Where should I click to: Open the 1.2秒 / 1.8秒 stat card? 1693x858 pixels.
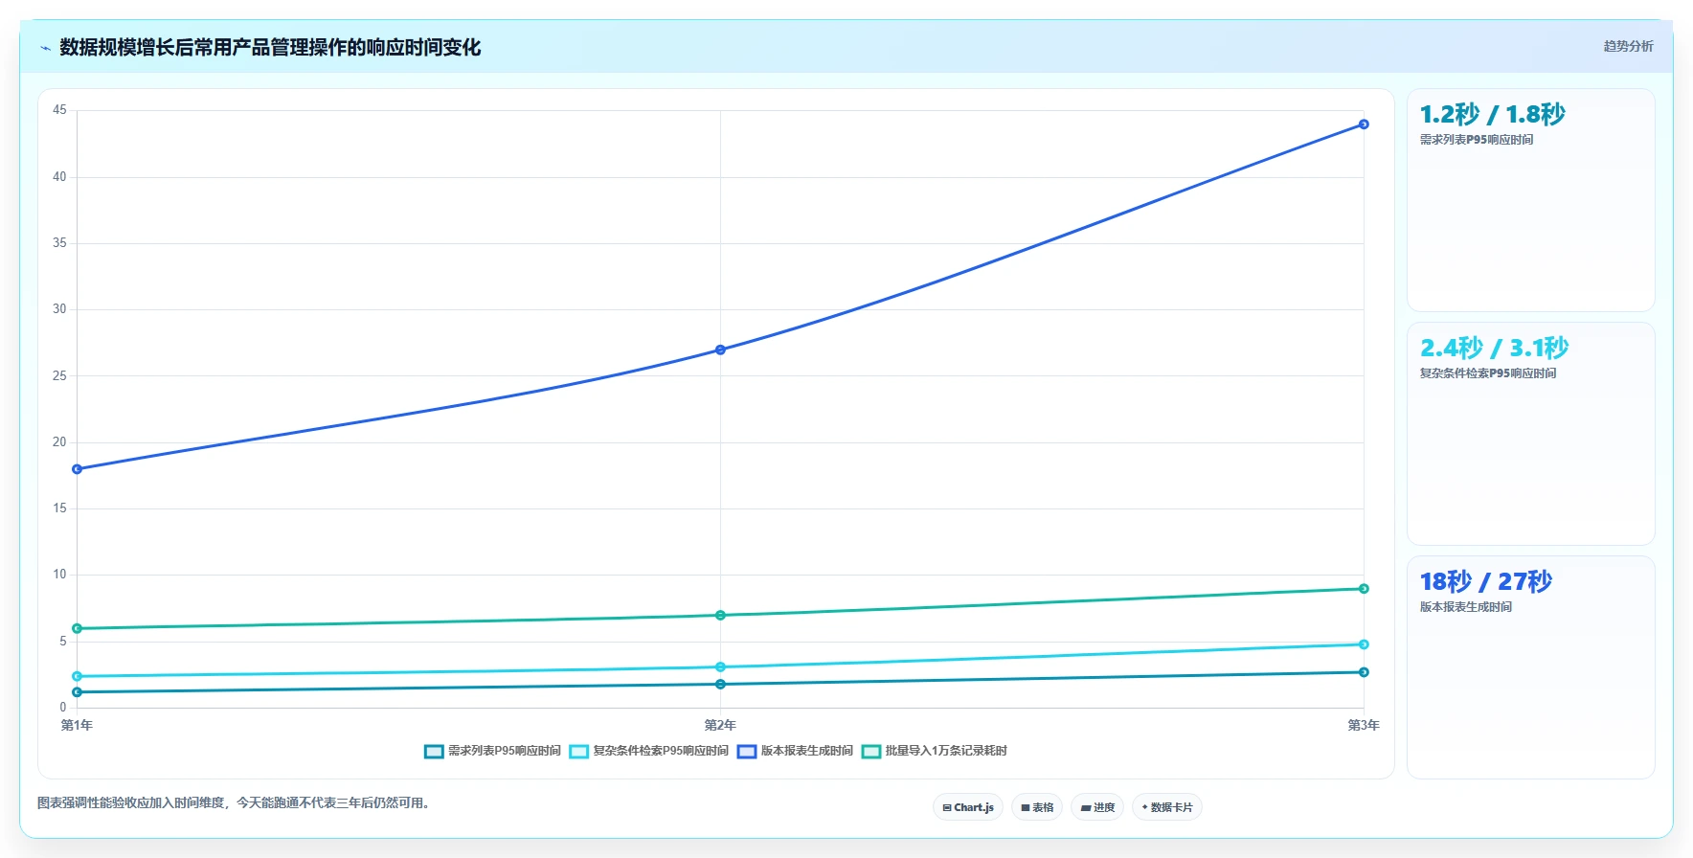[x=1530, y=200]
